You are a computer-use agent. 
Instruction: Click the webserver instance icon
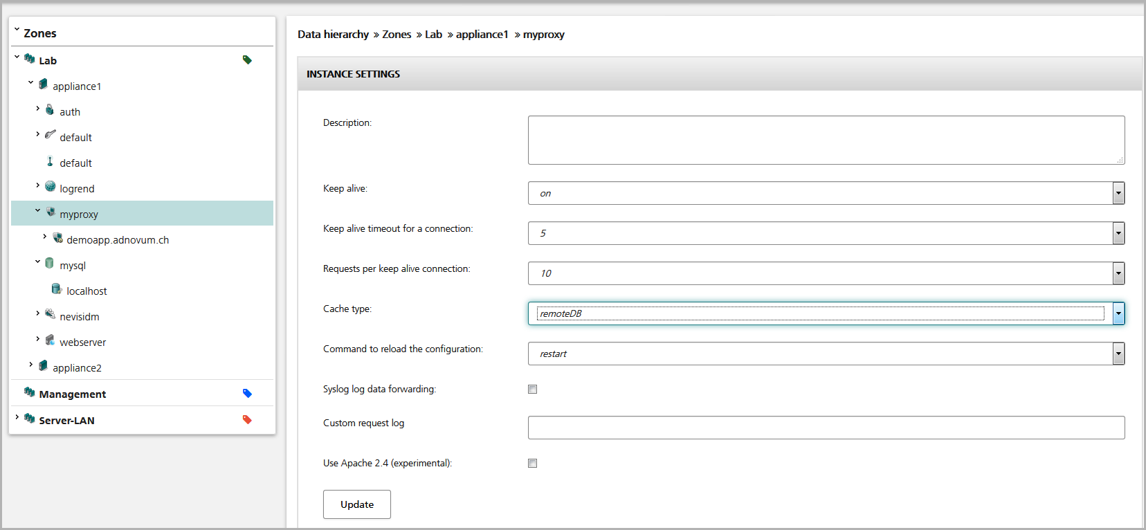(x=50, y=340)
